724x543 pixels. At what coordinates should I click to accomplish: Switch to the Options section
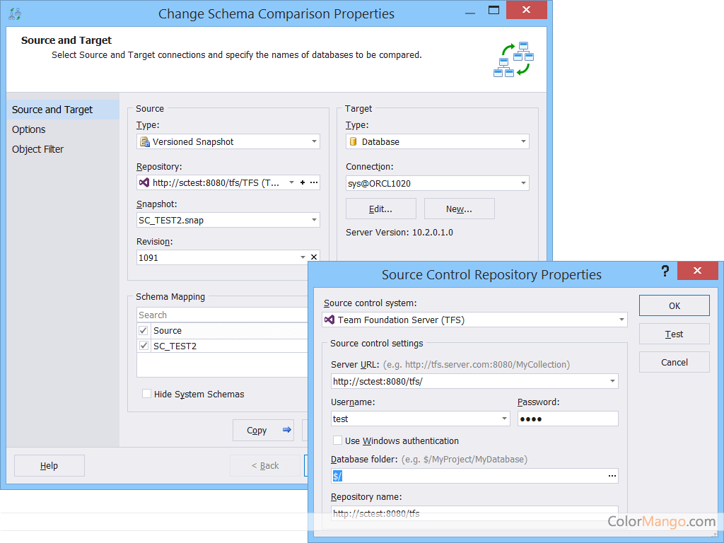28,129
